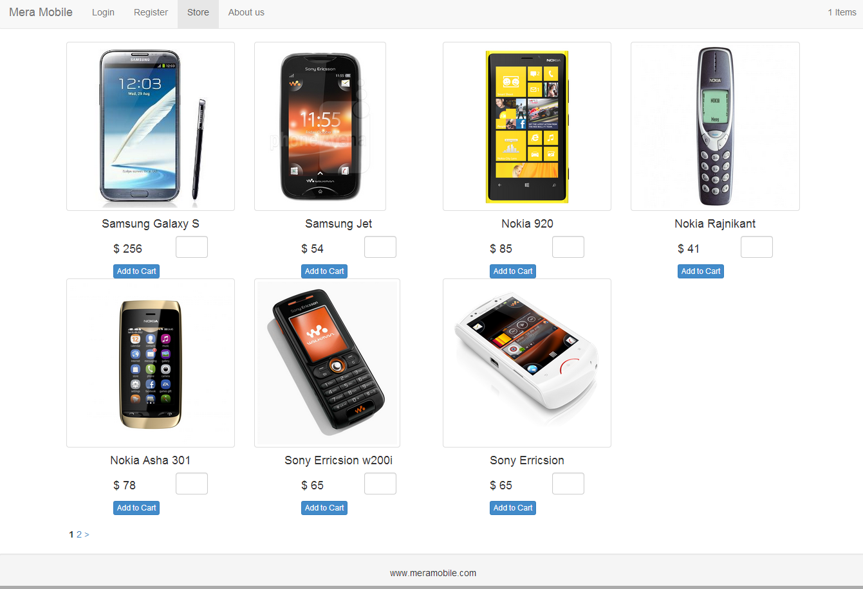Focus the quantity field for Samsung Galaxy S
The width and height of the screenshot is (863, 589).
[x=192, y=247]
